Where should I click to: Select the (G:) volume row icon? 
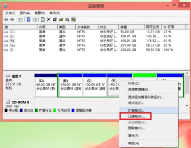pyautogui.click(x=6, y=45)
